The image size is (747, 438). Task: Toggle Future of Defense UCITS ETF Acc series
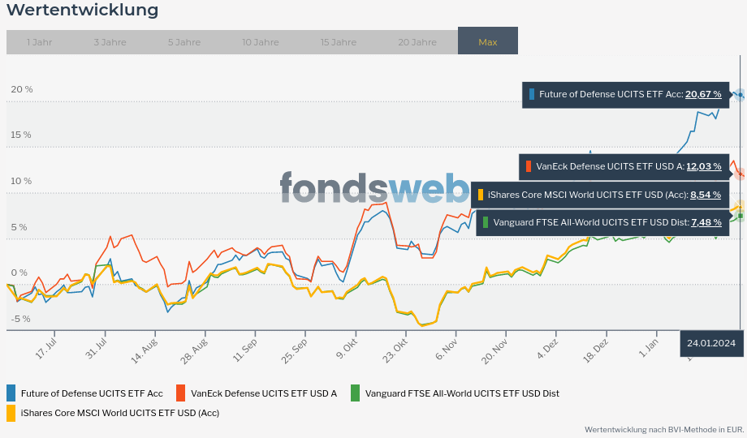92,393
